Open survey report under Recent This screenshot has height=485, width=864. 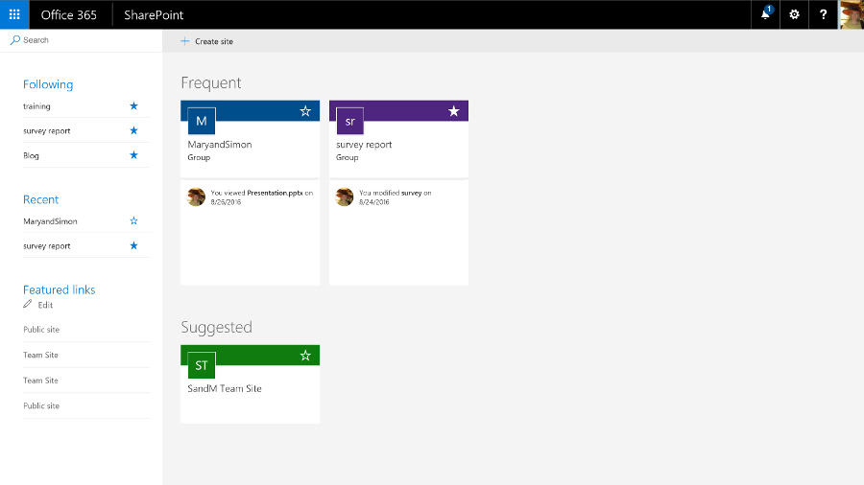(x=47, y=245)
